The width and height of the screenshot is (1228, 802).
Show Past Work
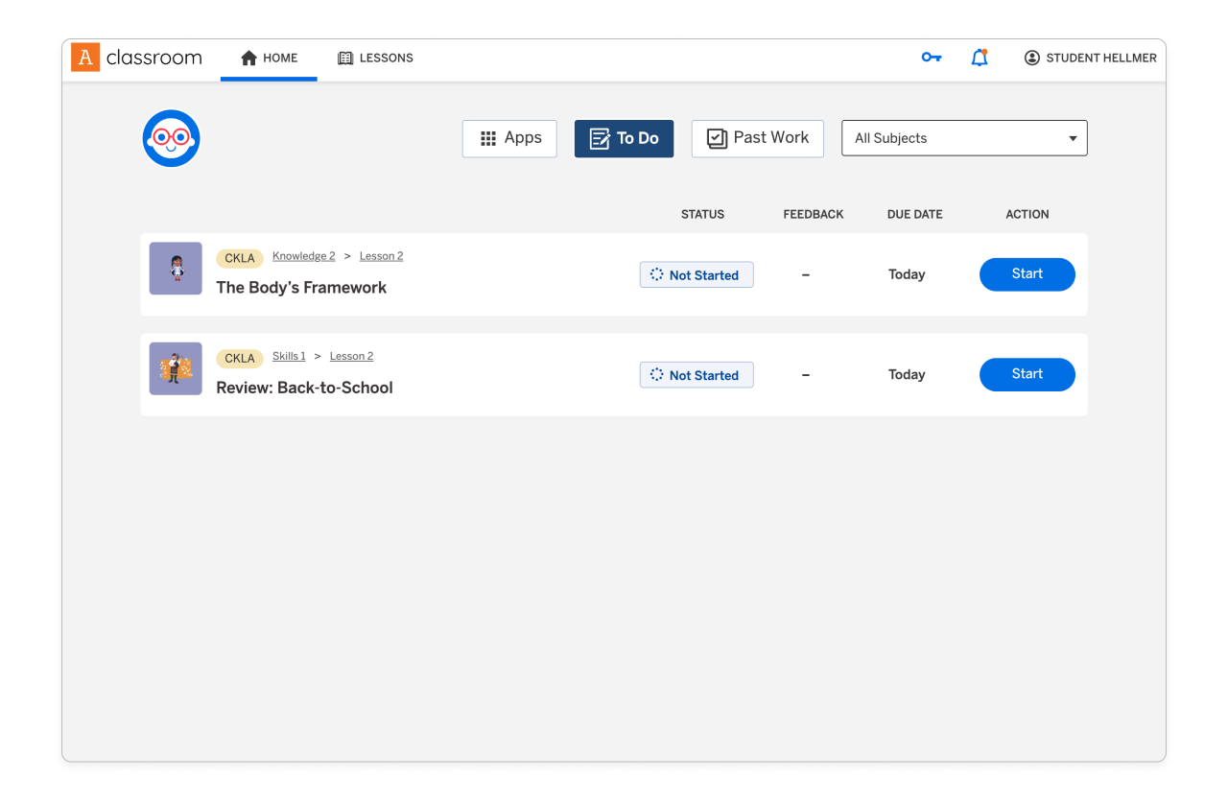pyautogui.click(x=758, y=138)
